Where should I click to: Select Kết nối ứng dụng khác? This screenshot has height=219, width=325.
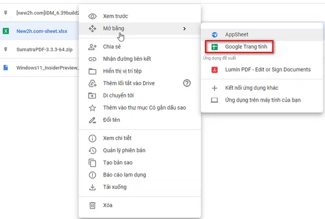point(262,88)
